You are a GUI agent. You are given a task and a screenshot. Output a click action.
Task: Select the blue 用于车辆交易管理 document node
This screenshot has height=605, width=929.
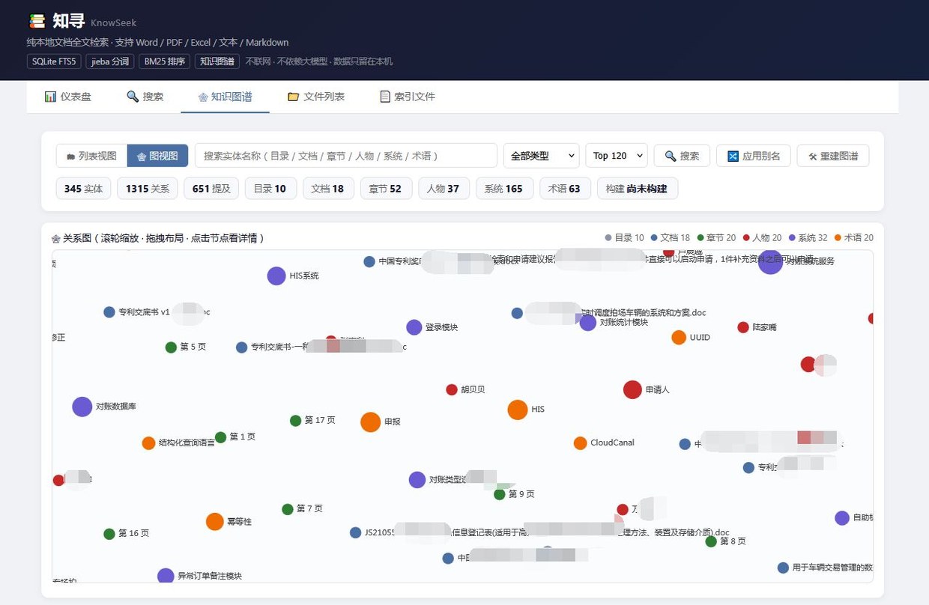(x=783, y=568)
